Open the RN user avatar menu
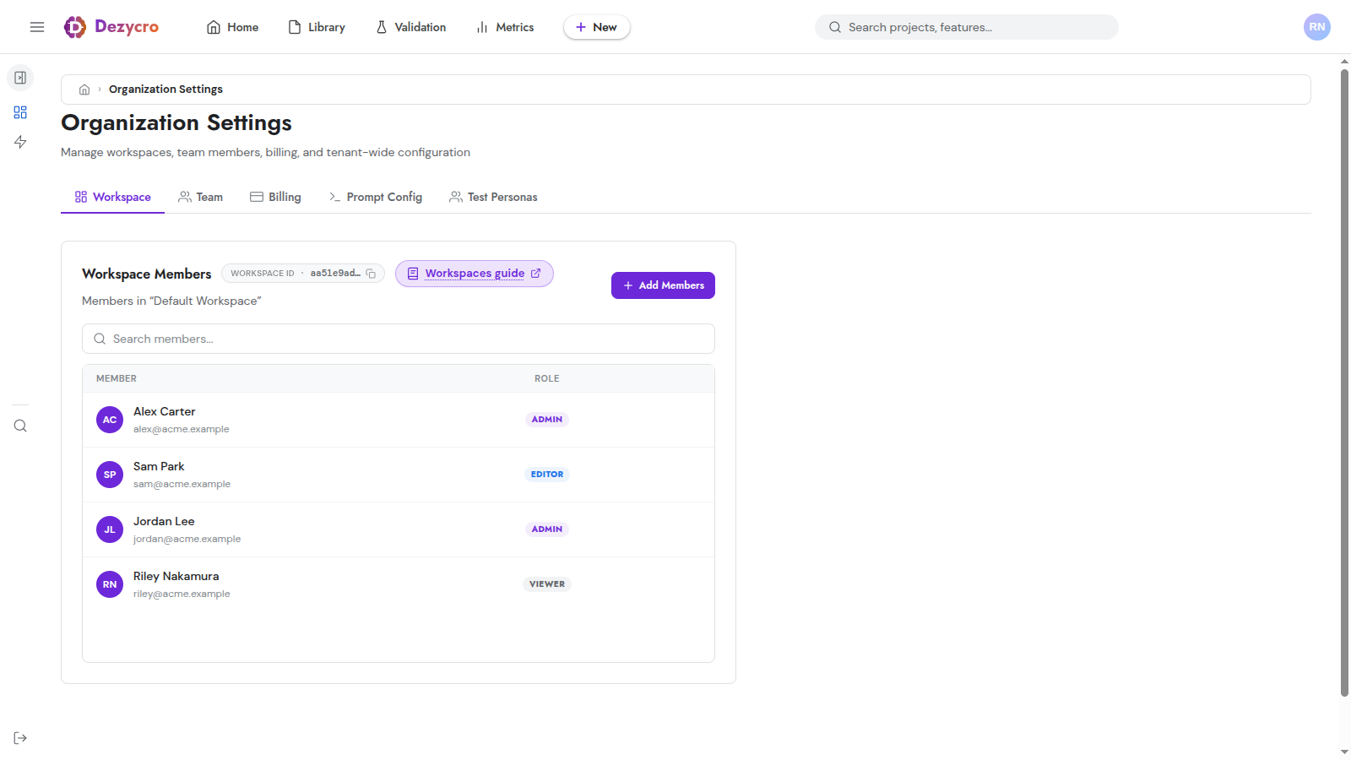1351x760 pixels. point(1317,27)
